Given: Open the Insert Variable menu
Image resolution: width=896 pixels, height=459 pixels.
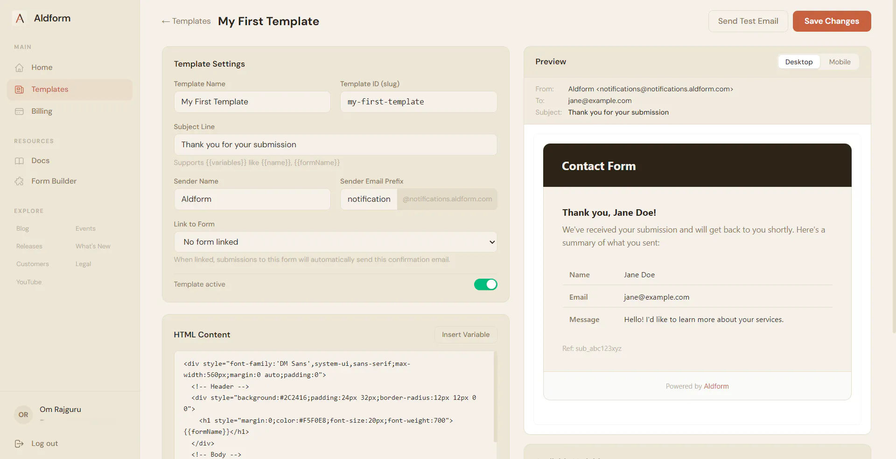Looking at the screenshot, I should [466, 335].
